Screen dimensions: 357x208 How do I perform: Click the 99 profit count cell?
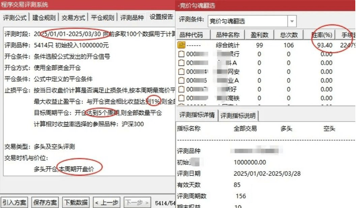pos(259,45)
